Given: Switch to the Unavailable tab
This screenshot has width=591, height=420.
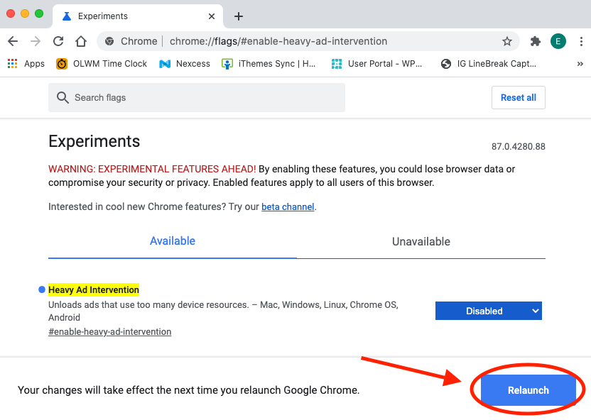Looking at the screenshot, I should [421, 241].
